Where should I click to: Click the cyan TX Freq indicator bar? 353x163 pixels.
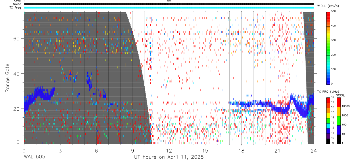[x=169, y=7]
